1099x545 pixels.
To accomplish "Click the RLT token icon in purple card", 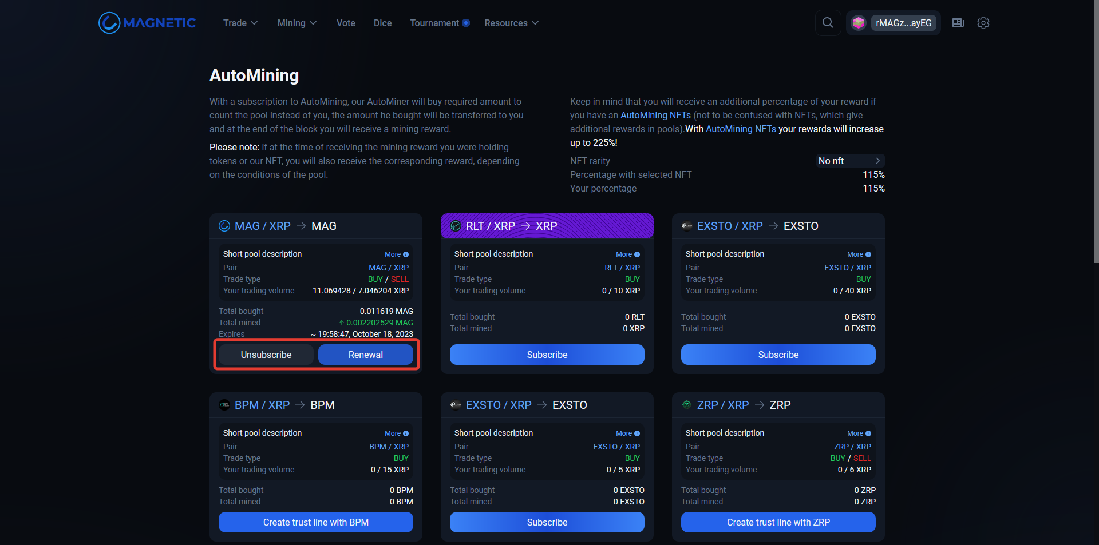I will (456, 226).
